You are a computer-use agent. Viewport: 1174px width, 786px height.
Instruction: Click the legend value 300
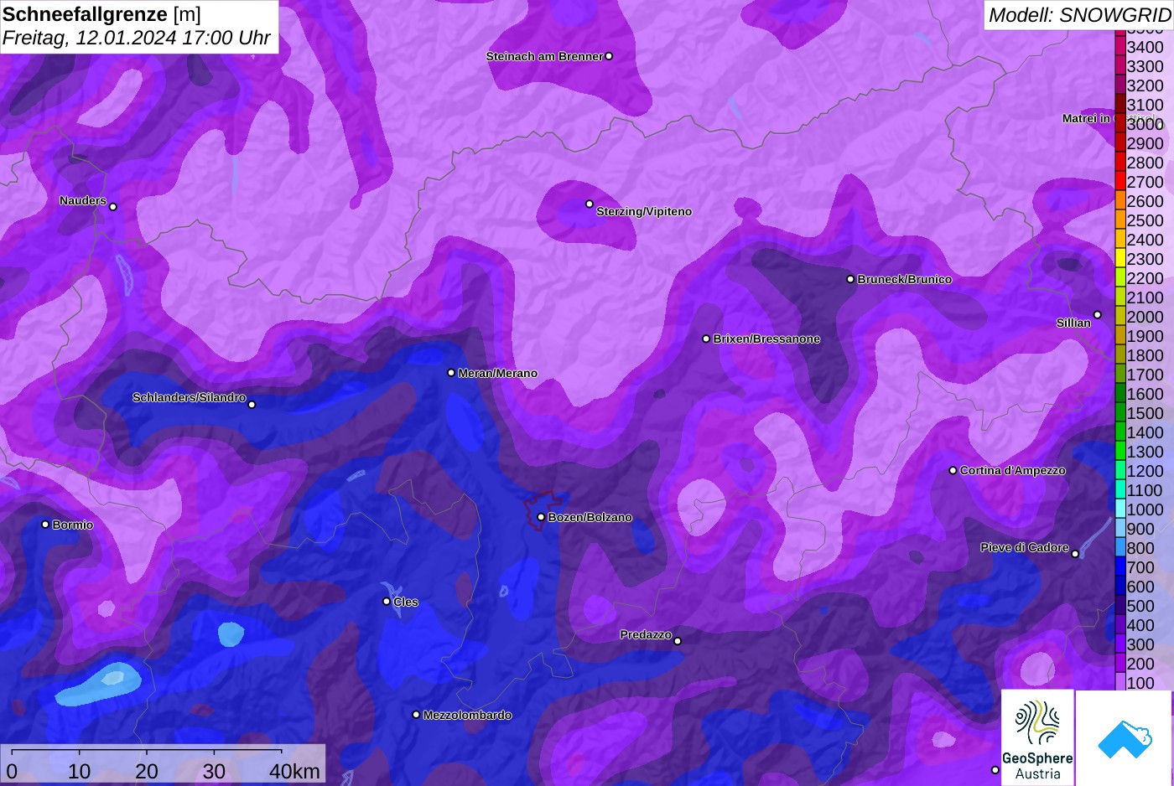(1140, 644)
